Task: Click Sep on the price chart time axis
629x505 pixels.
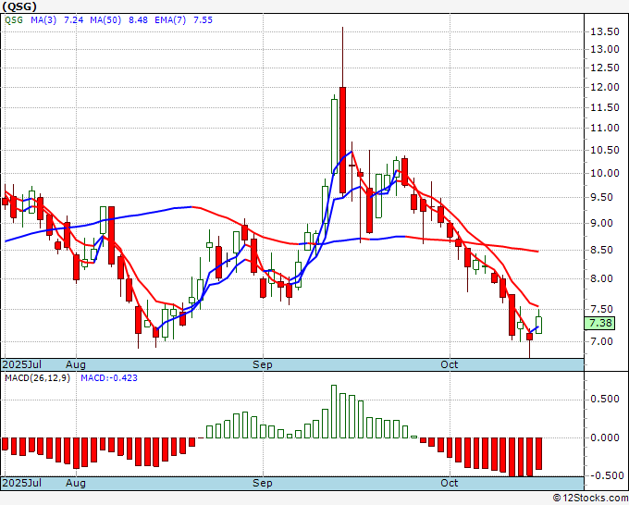Action: pos(263,364)
